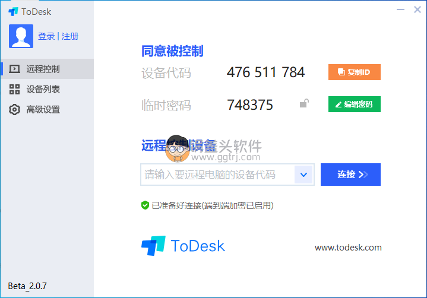This screenshot has height=298, width=427.
Task: Open the www.todesk.com link
Action: coord(348,248)
